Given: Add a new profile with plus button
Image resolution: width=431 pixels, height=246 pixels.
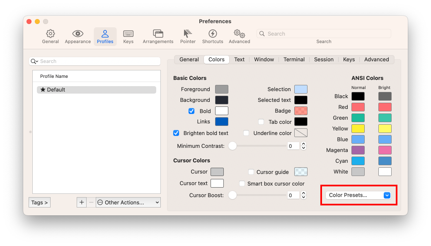Looking at the screenshot, I should click(x=82, y=203).
